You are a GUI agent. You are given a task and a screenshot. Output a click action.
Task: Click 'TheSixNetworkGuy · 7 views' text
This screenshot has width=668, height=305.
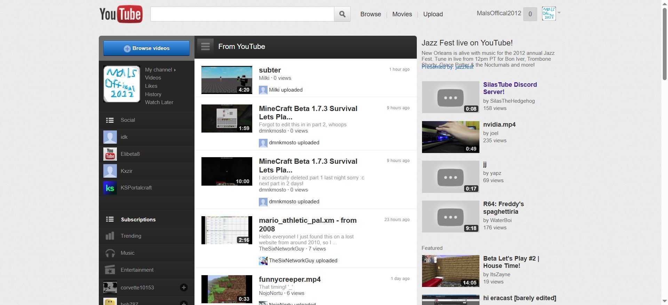tap(292, 249)
